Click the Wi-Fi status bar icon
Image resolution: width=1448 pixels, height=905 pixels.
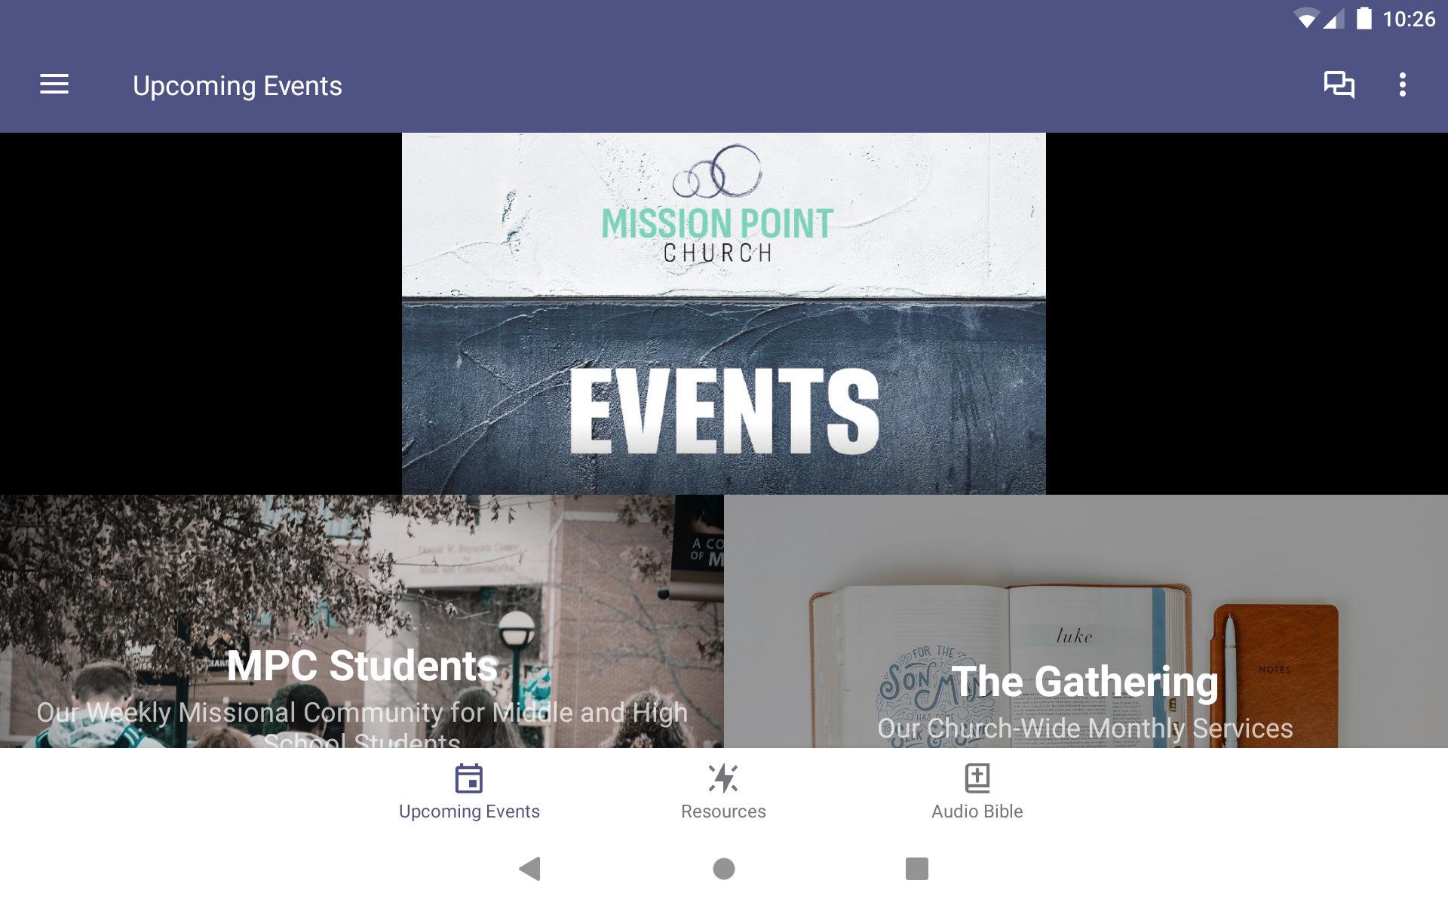(x=1306, y=19)
